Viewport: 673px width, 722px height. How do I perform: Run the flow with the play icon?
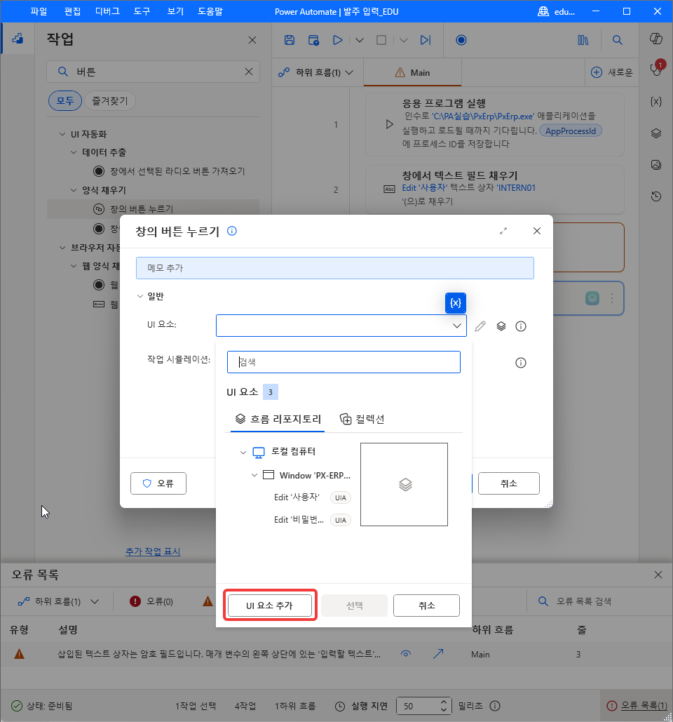pos(338,40)
